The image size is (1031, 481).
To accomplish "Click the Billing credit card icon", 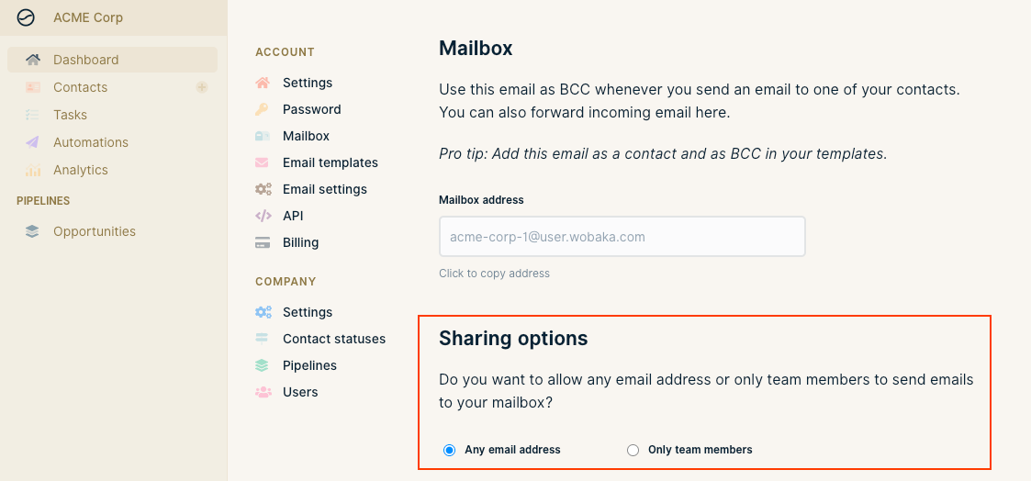I will [263, 242].
